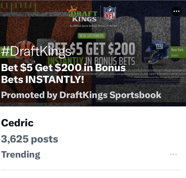
Task: Click the green NEW CUSTOMERS badge
Action: [x=91, y=36]
